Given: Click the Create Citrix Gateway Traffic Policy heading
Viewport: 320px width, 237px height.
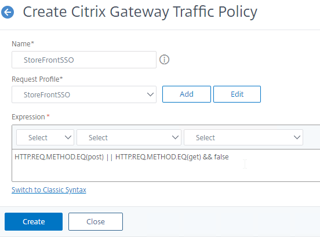Looking at the screenshot, I should [x=140, y=12].
